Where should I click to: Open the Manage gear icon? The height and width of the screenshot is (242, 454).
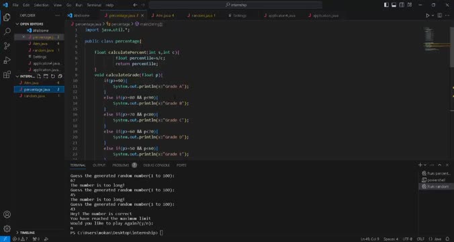tap(7, 229)
